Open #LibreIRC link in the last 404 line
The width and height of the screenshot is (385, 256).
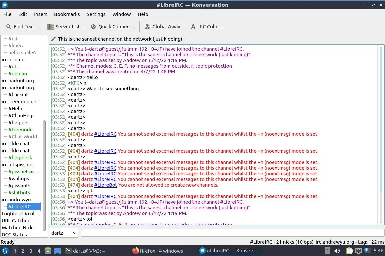(105, 196)
